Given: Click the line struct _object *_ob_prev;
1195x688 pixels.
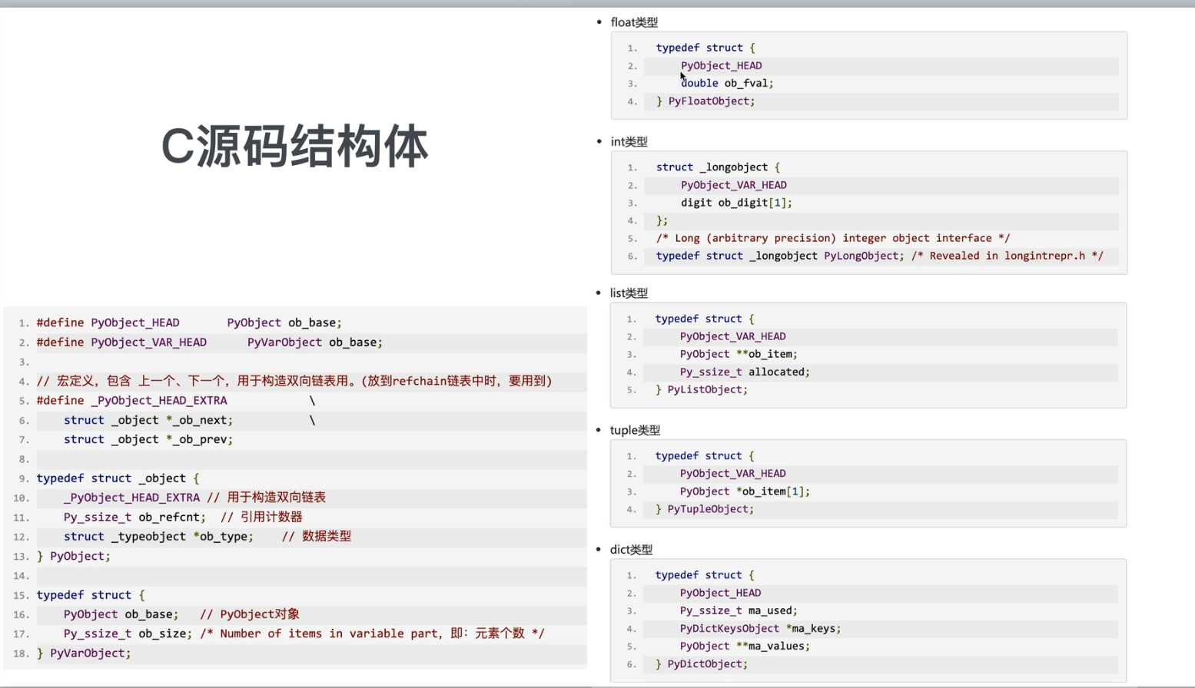Looking at the screenshot, I should coord(148,439).
